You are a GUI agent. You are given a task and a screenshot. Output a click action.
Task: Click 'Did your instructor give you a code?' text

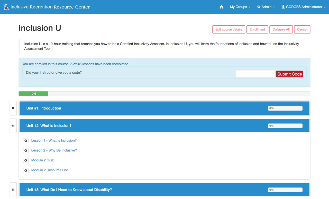click(x=54, y=73)
